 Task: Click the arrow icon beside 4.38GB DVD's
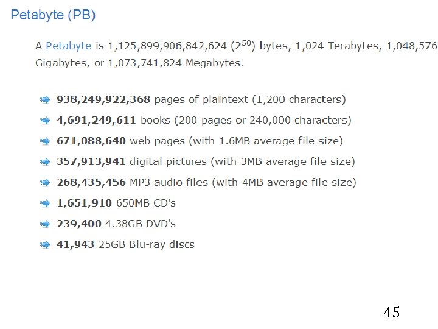click(44, 224)
